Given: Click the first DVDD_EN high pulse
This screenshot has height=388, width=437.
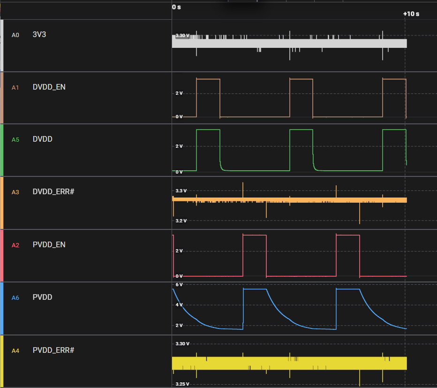Looking at the screenshot, I should (208, 98).
